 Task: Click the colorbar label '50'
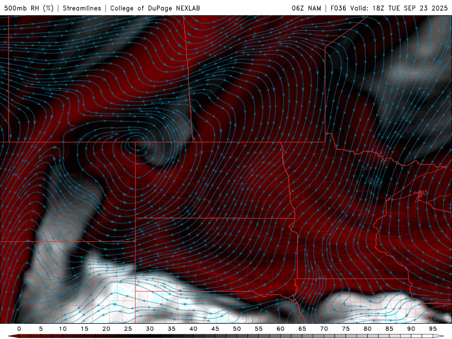pos(237,329)
